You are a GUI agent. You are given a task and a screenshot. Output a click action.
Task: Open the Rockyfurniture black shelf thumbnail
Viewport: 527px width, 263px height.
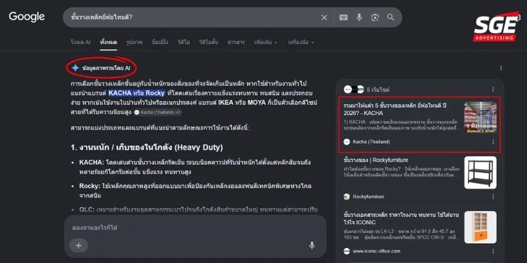coord(480,172)
